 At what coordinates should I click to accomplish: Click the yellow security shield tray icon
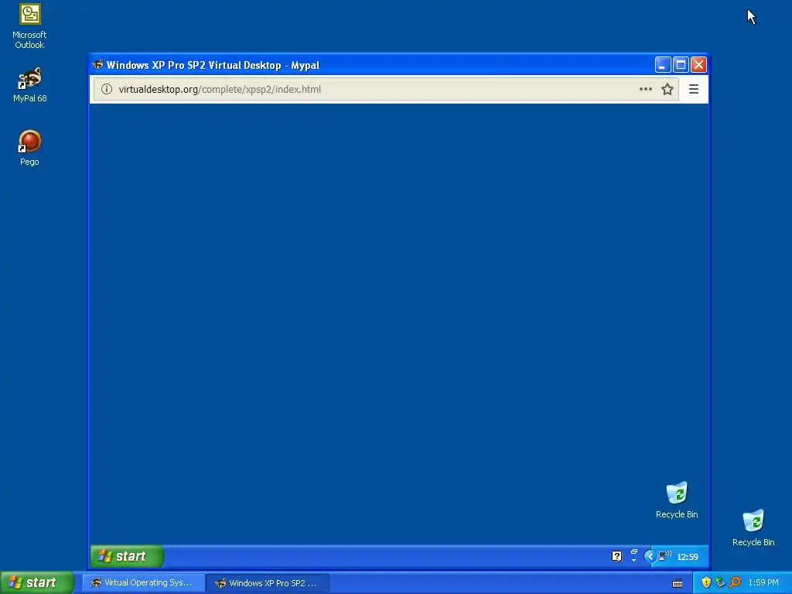(x=706, y=582)
